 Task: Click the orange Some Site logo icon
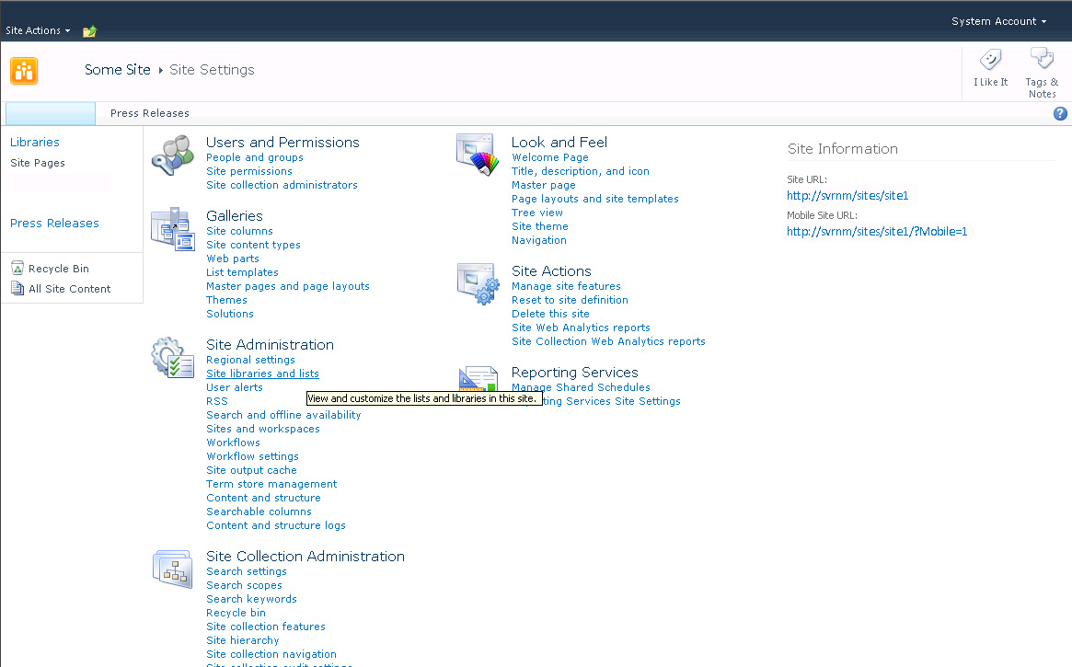point(24,71)
